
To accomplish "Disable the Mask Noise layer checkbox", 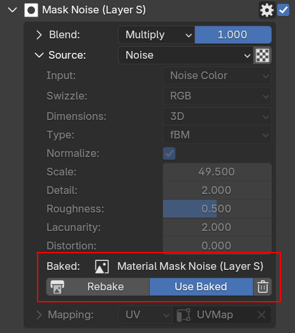I will pyautogui.click(x=284, y=10).
